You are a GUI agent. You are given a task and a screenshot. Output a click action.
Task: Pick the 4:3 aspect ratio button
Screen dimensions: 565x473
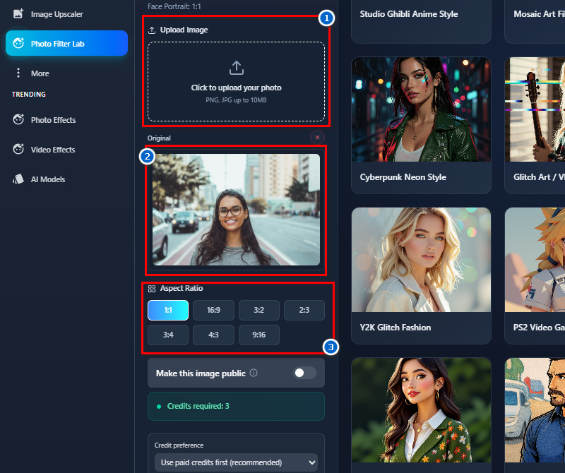point(213,335)
